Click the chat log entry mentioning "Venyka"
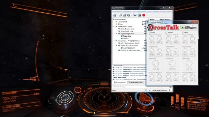209x117 pixels. pos(129,76)
